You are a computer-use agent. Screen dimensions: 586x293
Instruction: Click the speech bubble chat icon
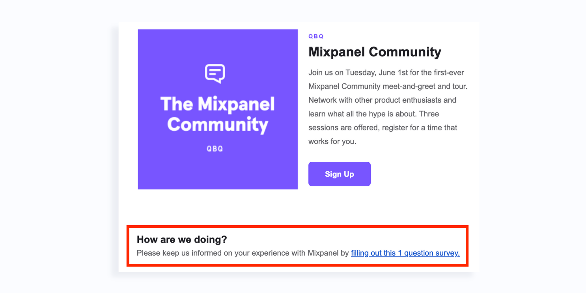click(215, 74)
